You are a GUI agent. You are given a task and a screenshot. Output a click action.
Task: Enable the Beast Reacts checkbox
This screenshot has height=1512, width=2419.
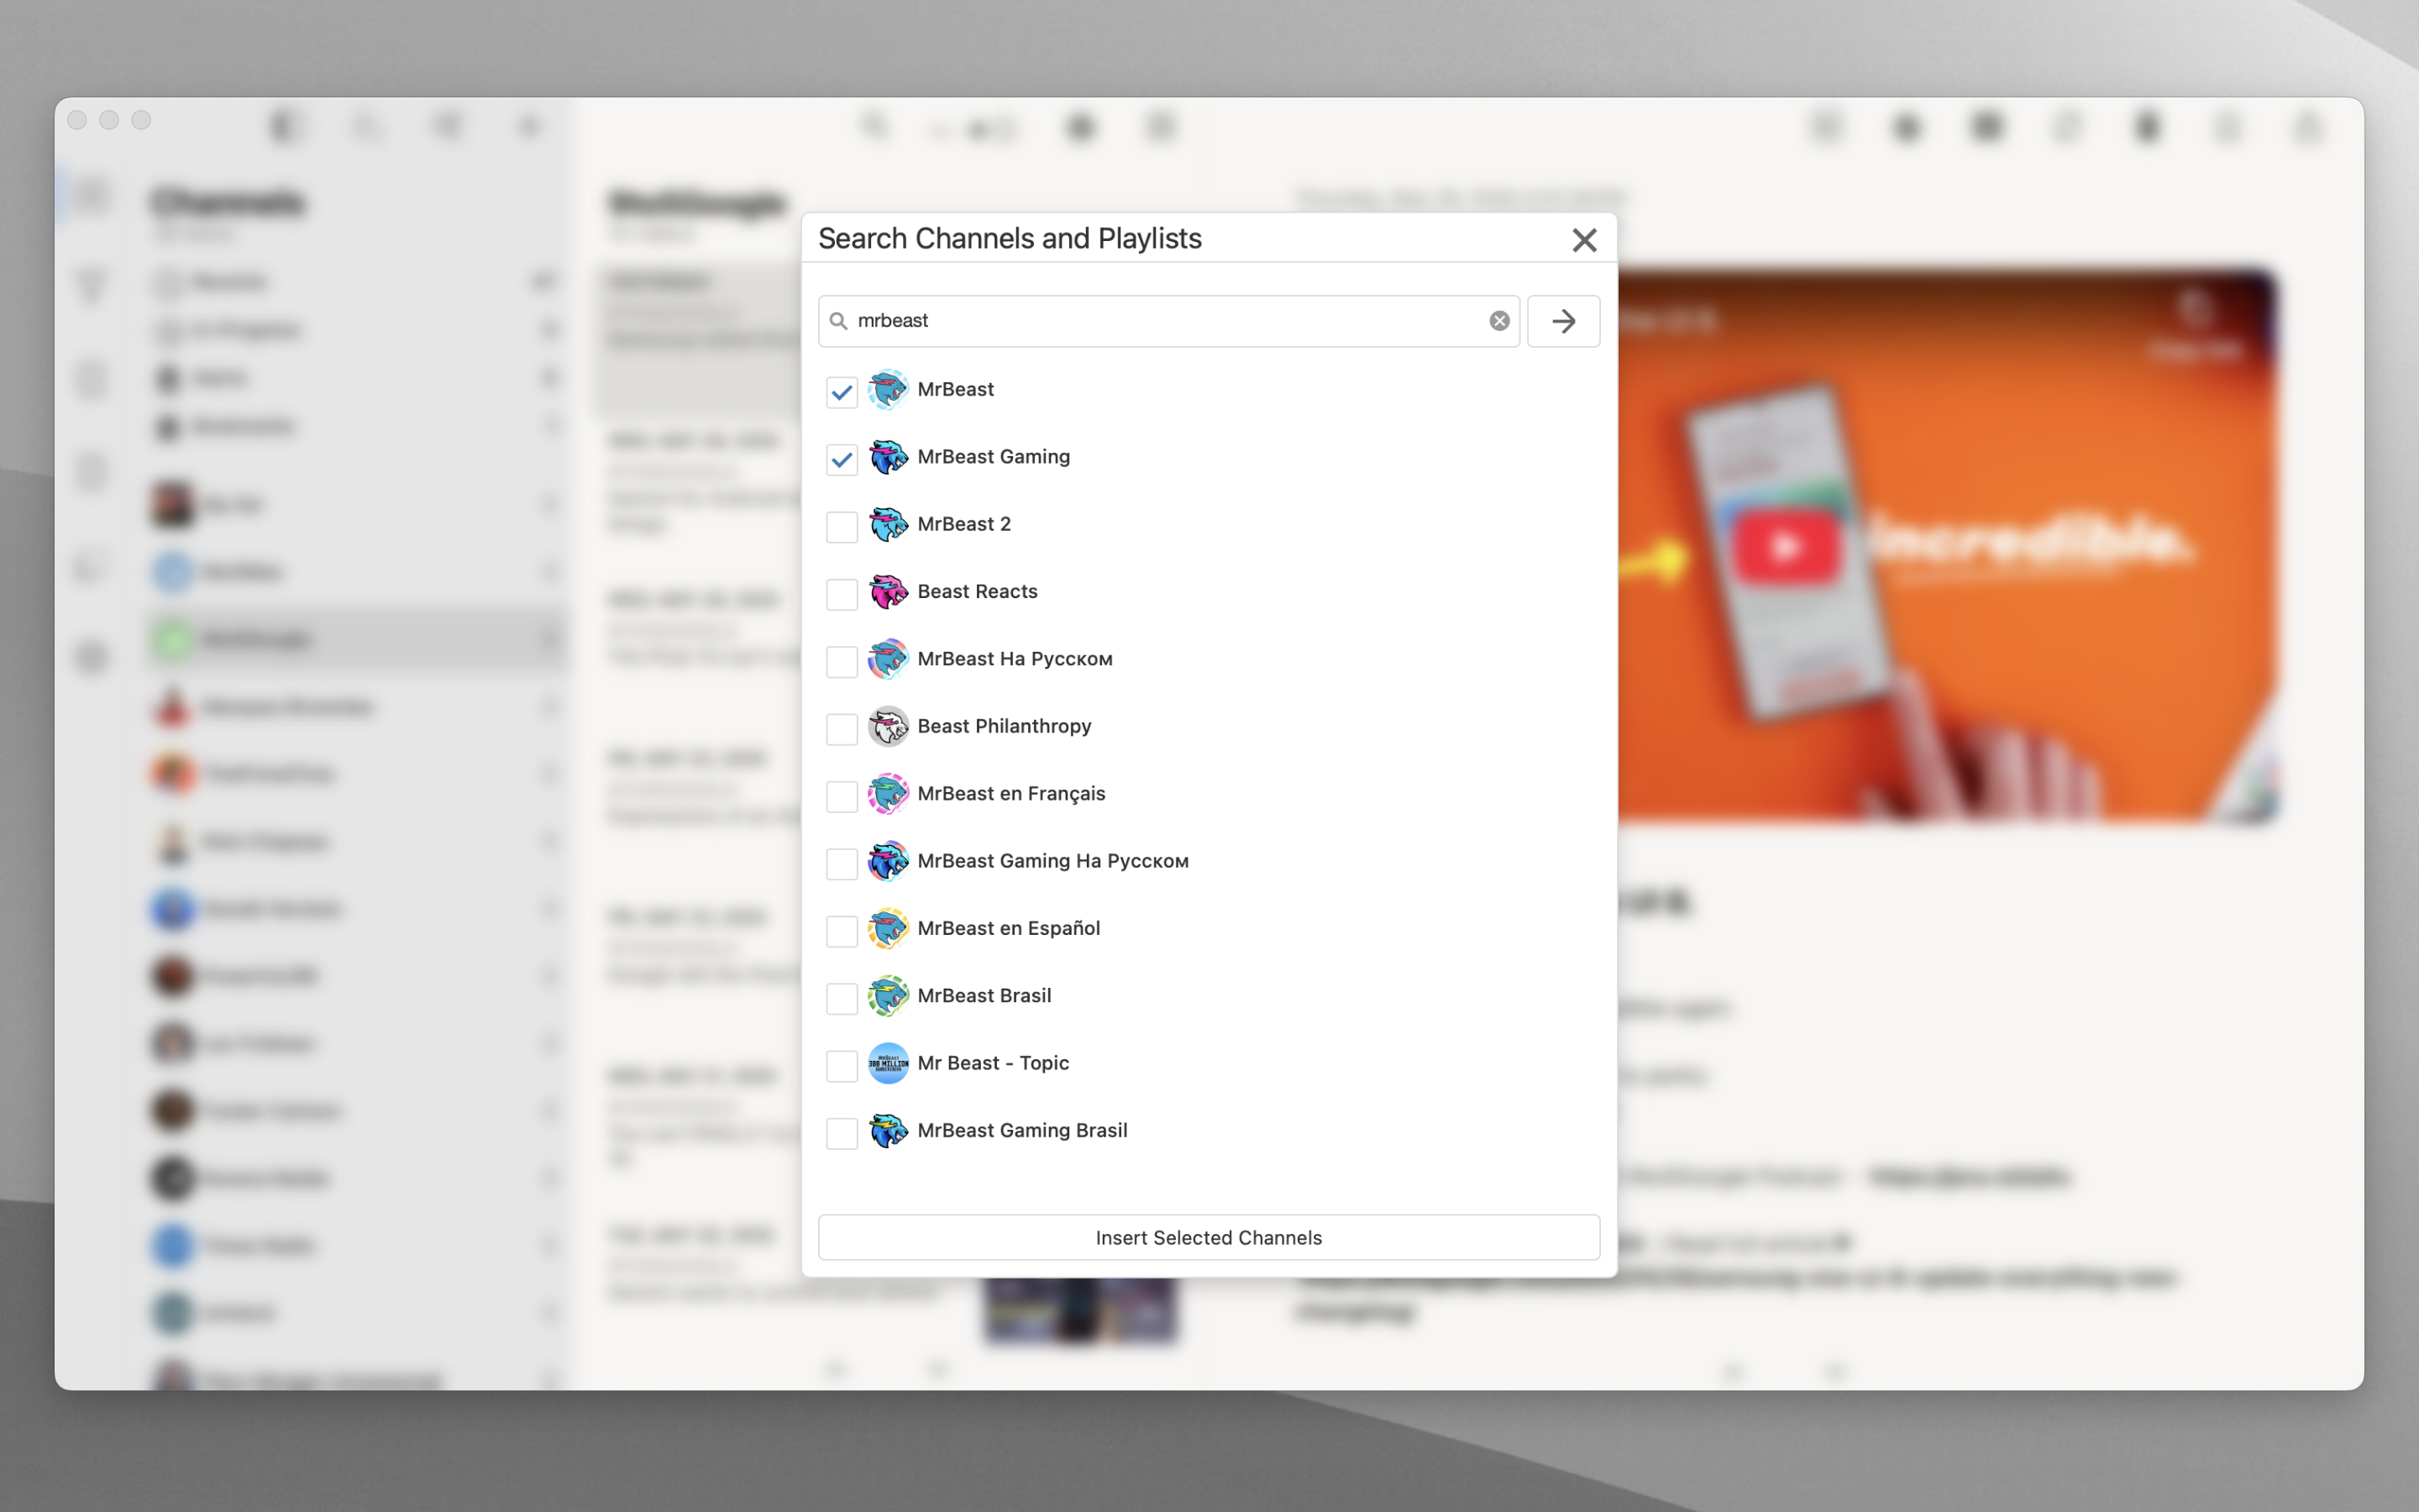point(842,594)
